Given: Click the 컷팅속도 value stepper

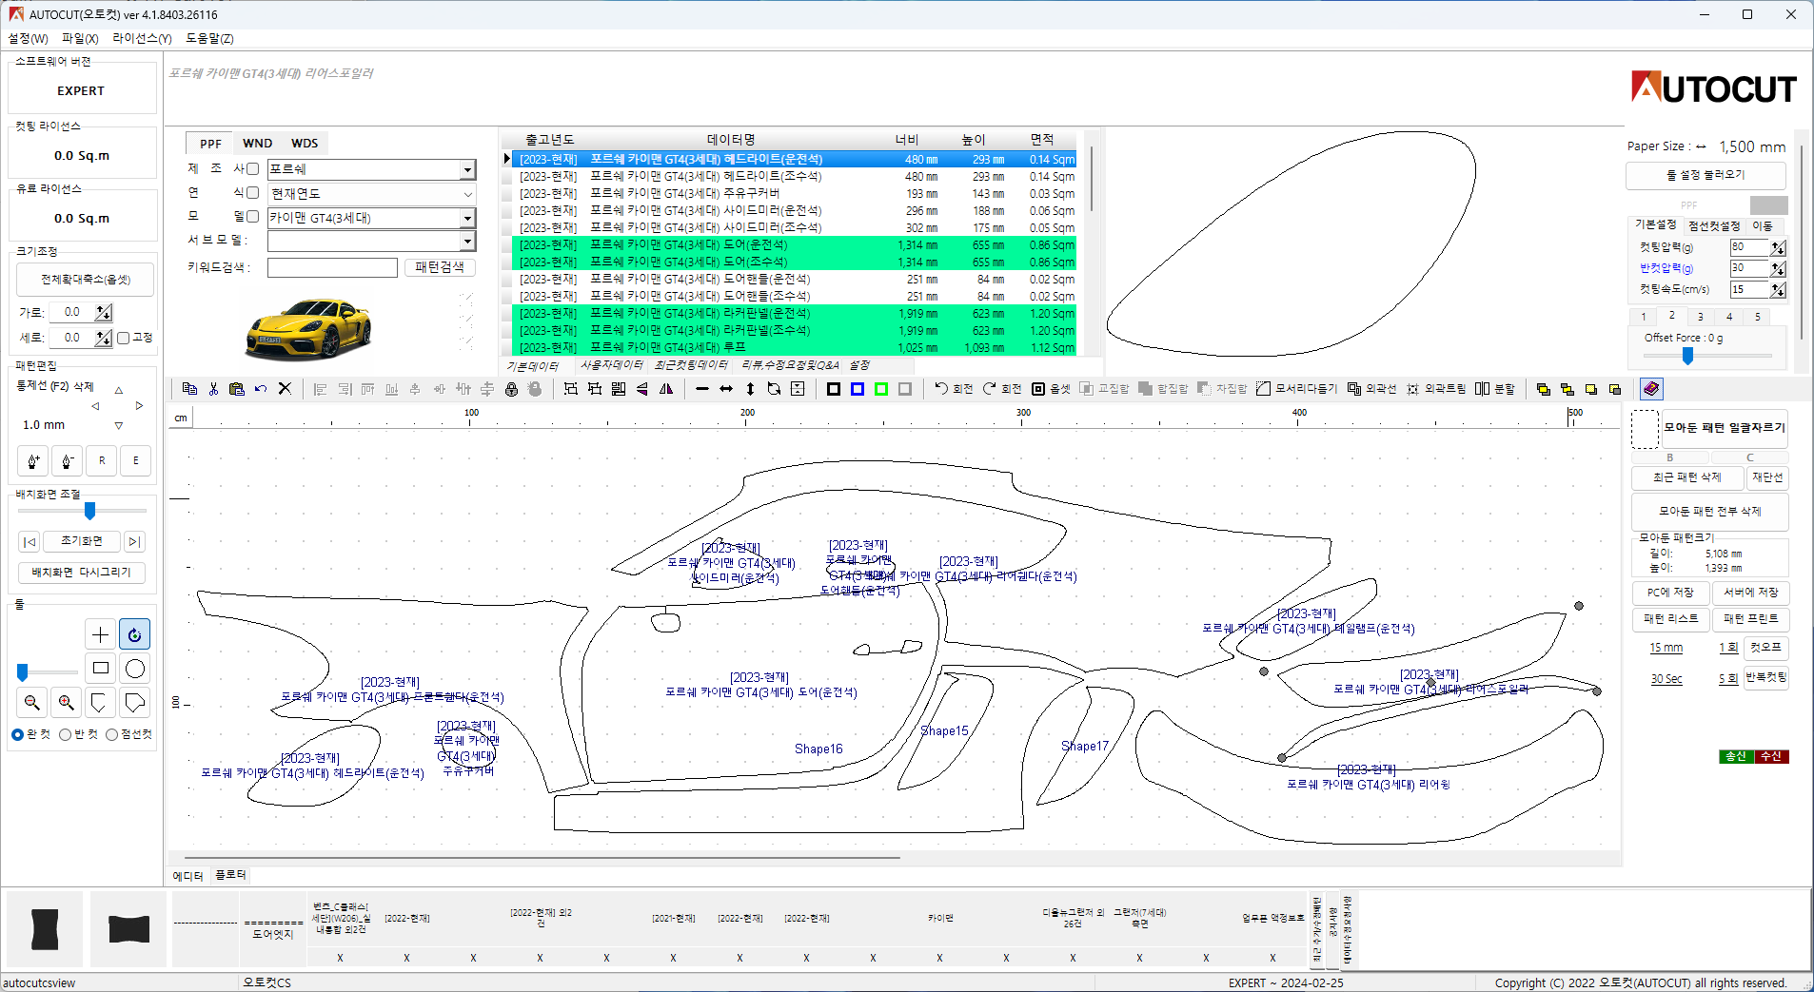Looking at the screenshot, I should tap(1778, 289).
